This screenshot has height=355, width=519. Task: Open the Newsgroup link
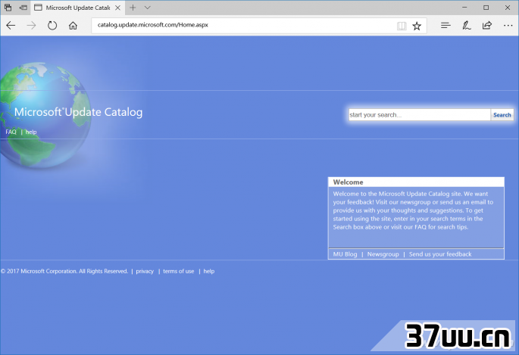pos(383,254)
